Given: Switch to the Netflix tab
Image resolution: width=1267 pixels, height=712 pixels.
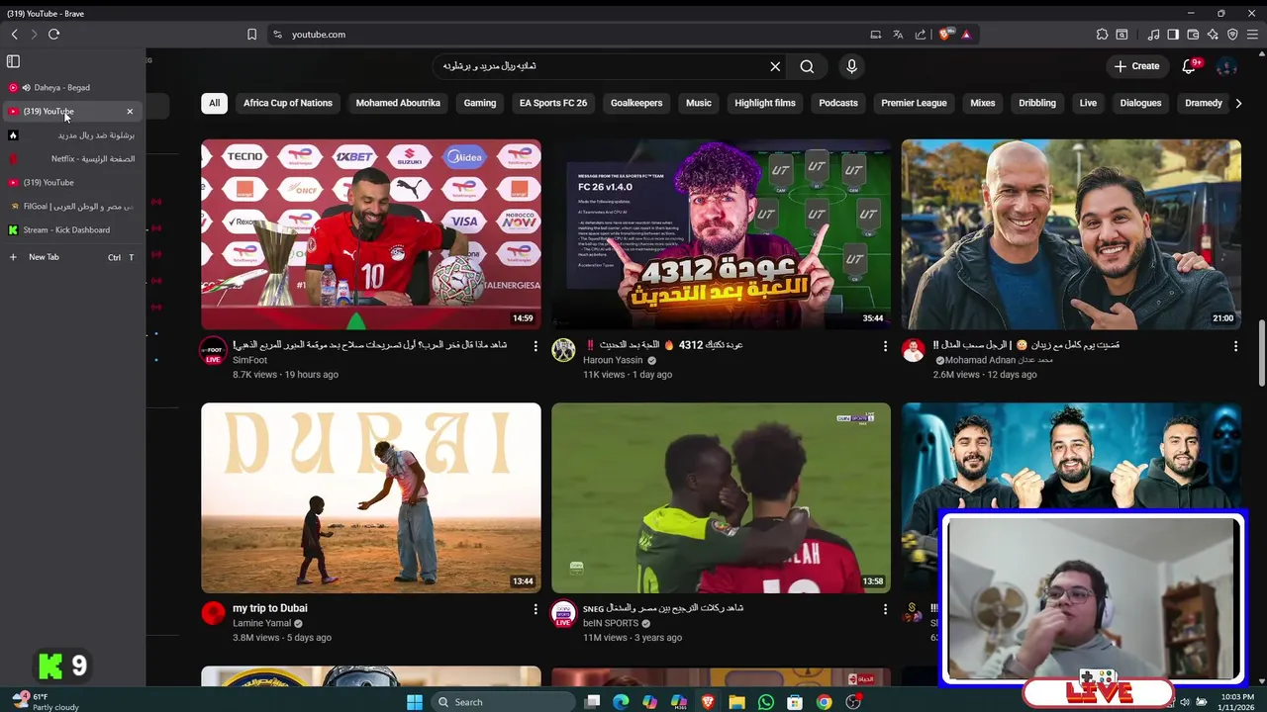Looking at the screenshot, I should [71, 158].
